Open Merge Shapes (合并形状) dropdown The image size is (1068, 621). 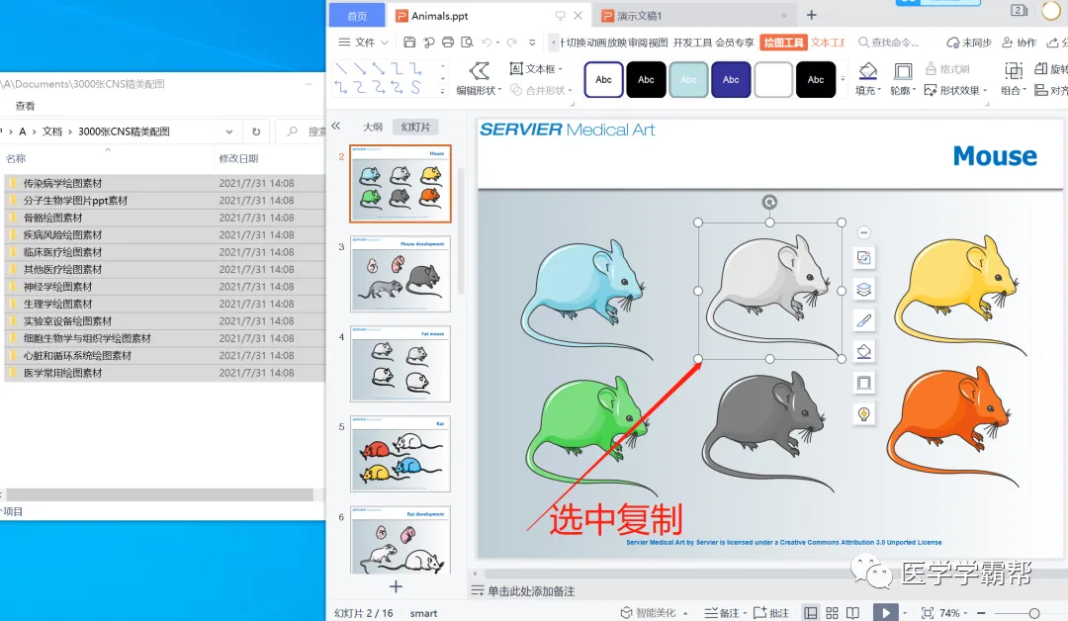(542, 90)
